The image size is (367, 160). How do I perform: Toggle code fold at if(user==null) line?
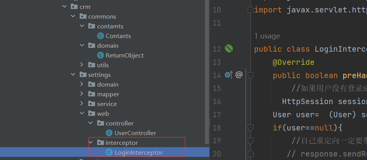pos(250,127)
